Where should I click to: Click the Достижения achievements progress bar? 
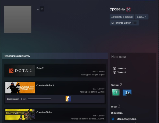(x=39, y=99)
